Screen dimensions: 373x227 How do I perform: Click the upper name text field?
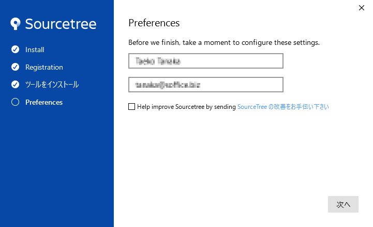(x=205, y=61)
